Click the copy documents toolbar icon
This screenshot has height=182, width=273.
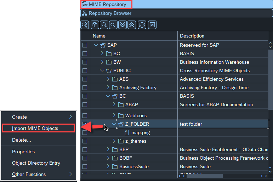click(95, 25)
